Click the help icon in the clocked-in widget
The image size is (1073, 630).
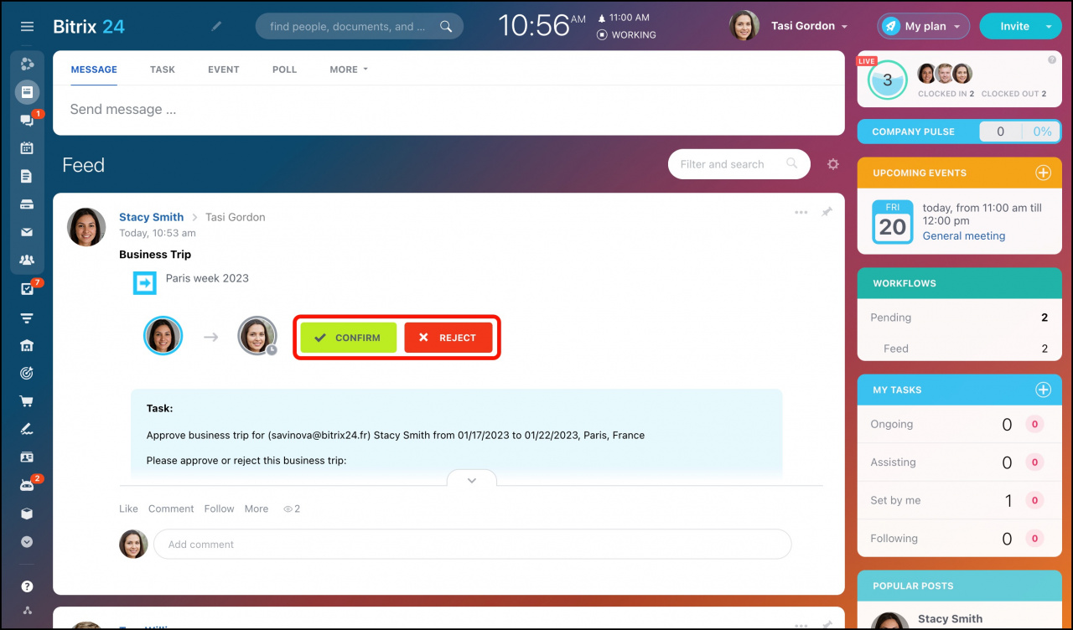1052,60
